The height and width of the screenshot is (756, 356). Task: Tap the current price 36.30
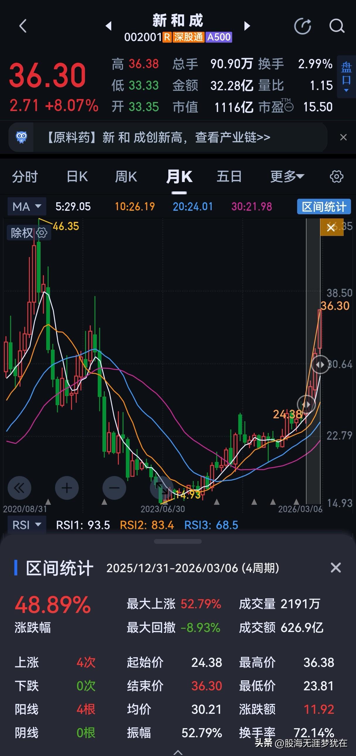47,75
